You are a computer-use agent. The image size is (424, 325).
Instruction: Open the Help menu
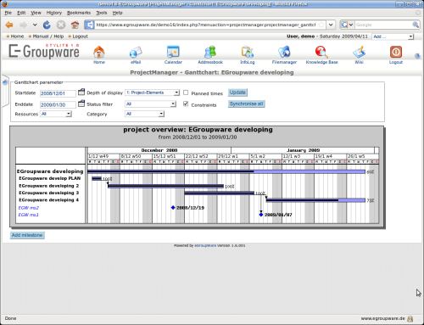point(117,13)
